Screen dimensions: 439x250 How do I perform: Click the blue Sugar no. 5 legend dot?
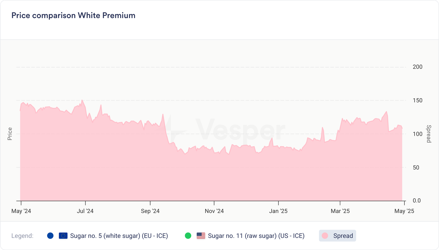[50, 236]
